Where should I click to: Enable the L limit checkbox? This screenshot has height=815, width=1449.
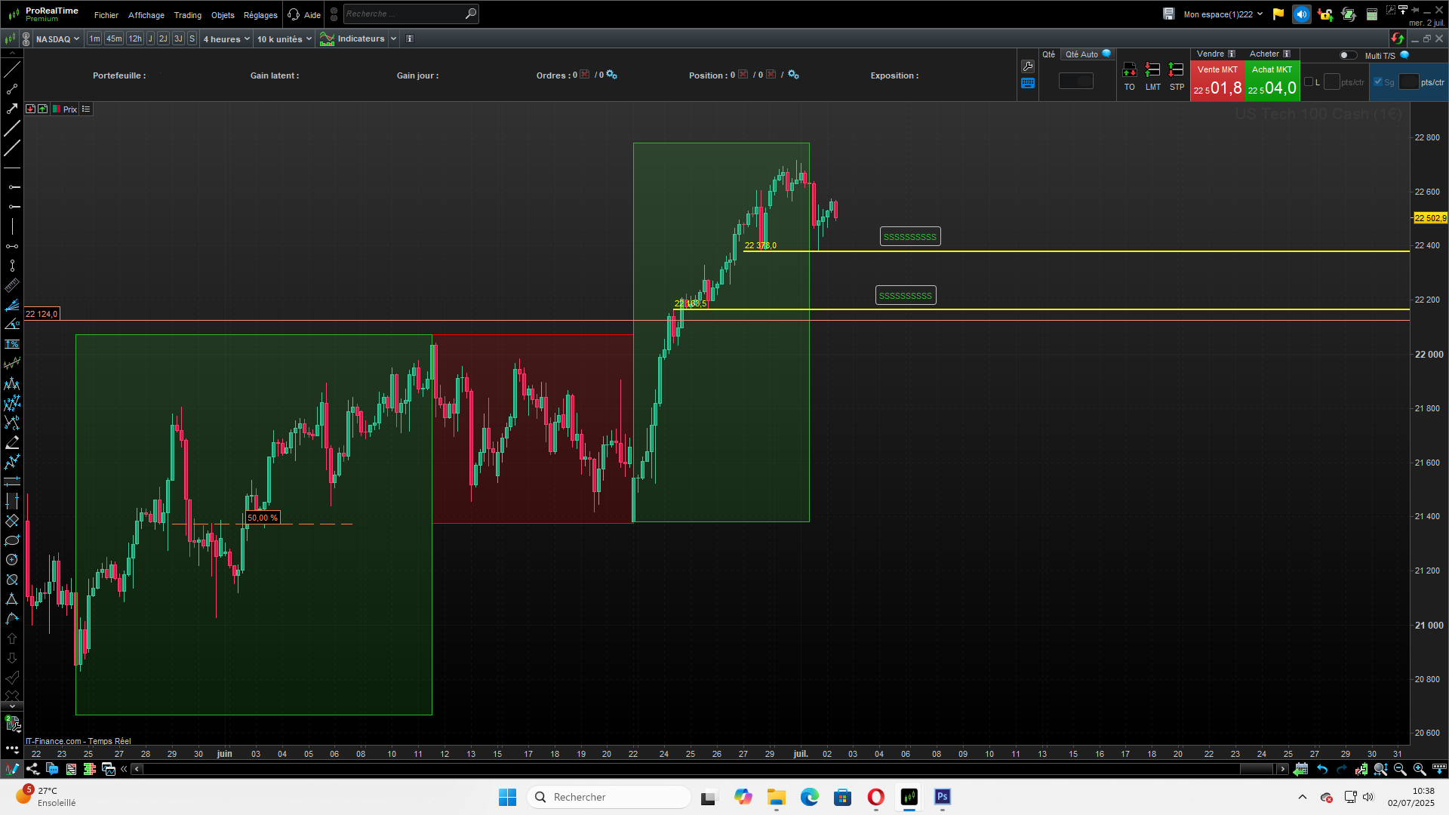pyautogui.click(x=1309, y=82)
